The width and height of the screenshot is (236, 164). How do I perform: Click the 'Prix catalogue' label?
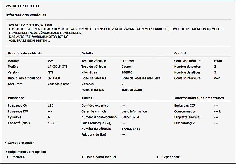pyautogui.click(x=185, y=123)
